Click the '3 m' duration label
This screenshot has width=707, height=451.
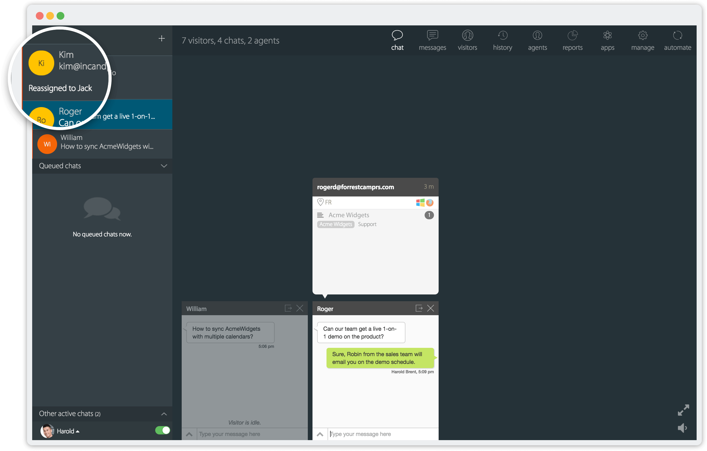click(x=428, y=187)
